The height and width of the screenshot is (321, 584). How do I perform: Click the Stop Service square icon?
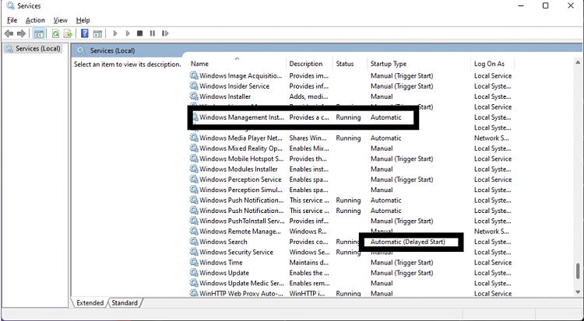click(x=139, y=33)
